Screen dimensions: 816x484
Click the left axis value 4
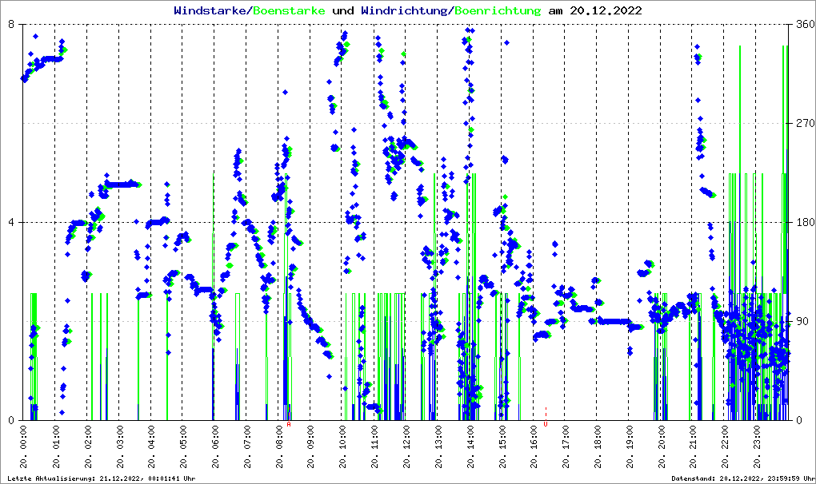point(11,222)
